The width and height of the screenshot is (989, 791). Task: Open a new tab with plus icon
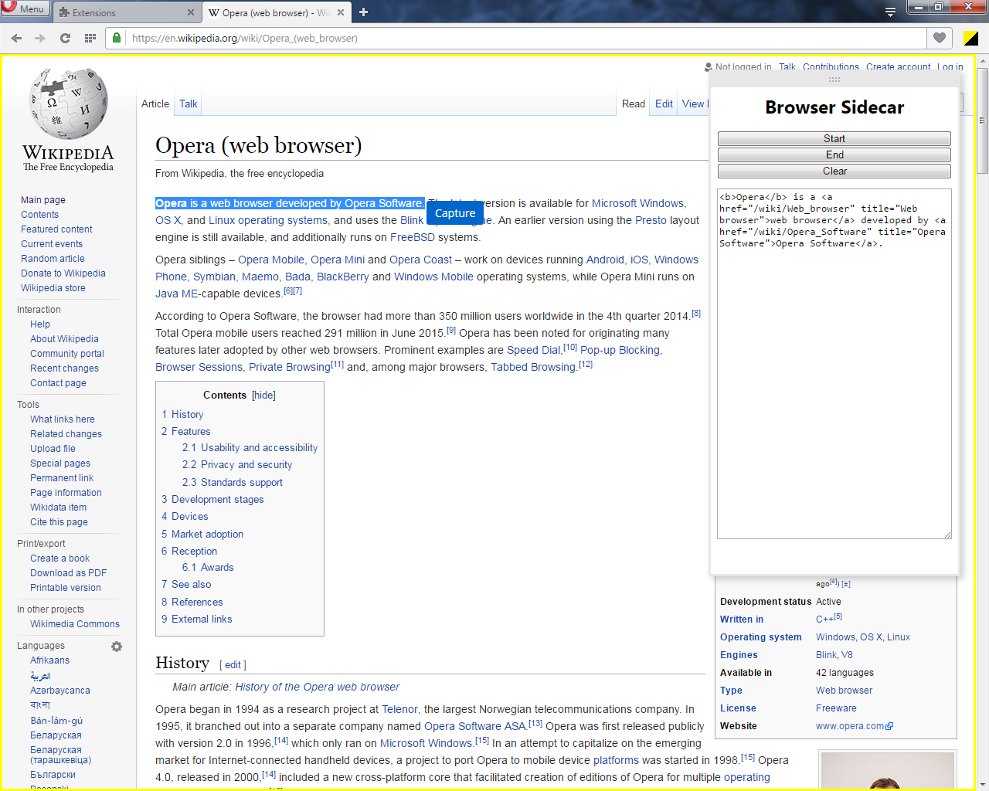[364, 12]
